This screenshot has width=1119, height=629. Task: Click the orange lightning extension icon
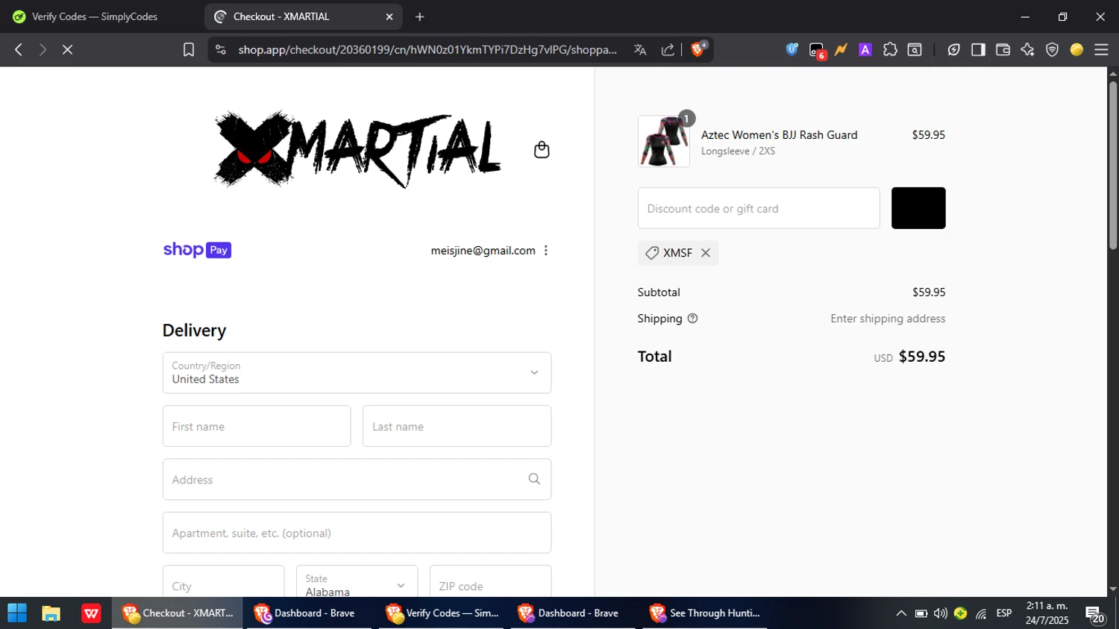[841, 49]
